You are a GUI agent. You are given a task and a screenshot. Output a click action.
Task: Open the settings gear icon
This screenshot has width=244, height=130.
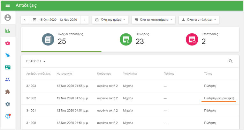[x=8, y=104]
